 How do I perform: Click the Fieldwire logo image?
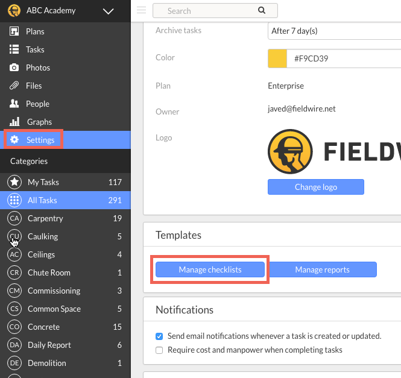(x=334, y=152)
